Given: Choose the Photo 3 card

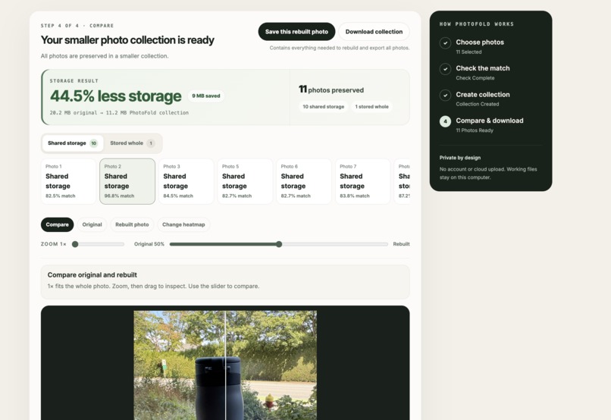Looking at the screenshot, I should 186,181.
